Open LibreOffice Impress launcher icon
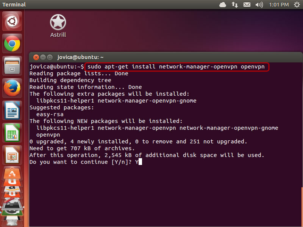 pos(12,155)
